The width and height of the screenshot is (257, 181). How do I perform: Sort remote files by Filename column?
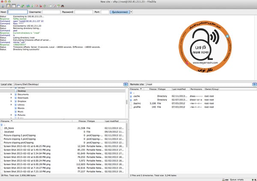pos(137,89)
